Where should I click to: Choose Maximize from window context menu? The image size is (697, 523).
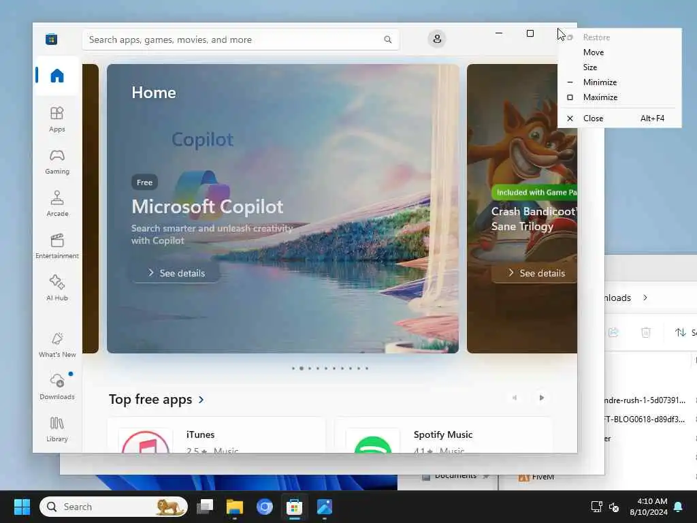(619, 97)
